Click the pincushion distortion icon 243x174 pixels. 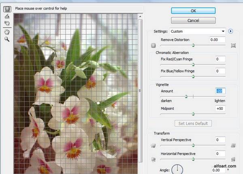click(x=233, y=45)
